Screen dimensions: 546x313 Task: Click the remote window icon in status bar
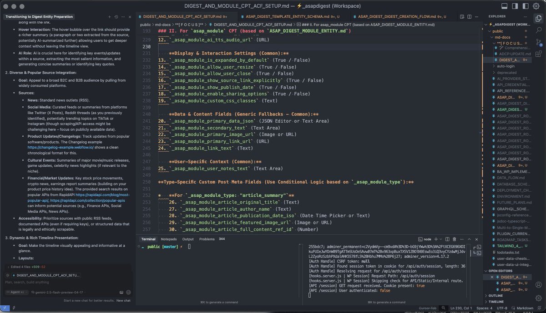point(5,308)
